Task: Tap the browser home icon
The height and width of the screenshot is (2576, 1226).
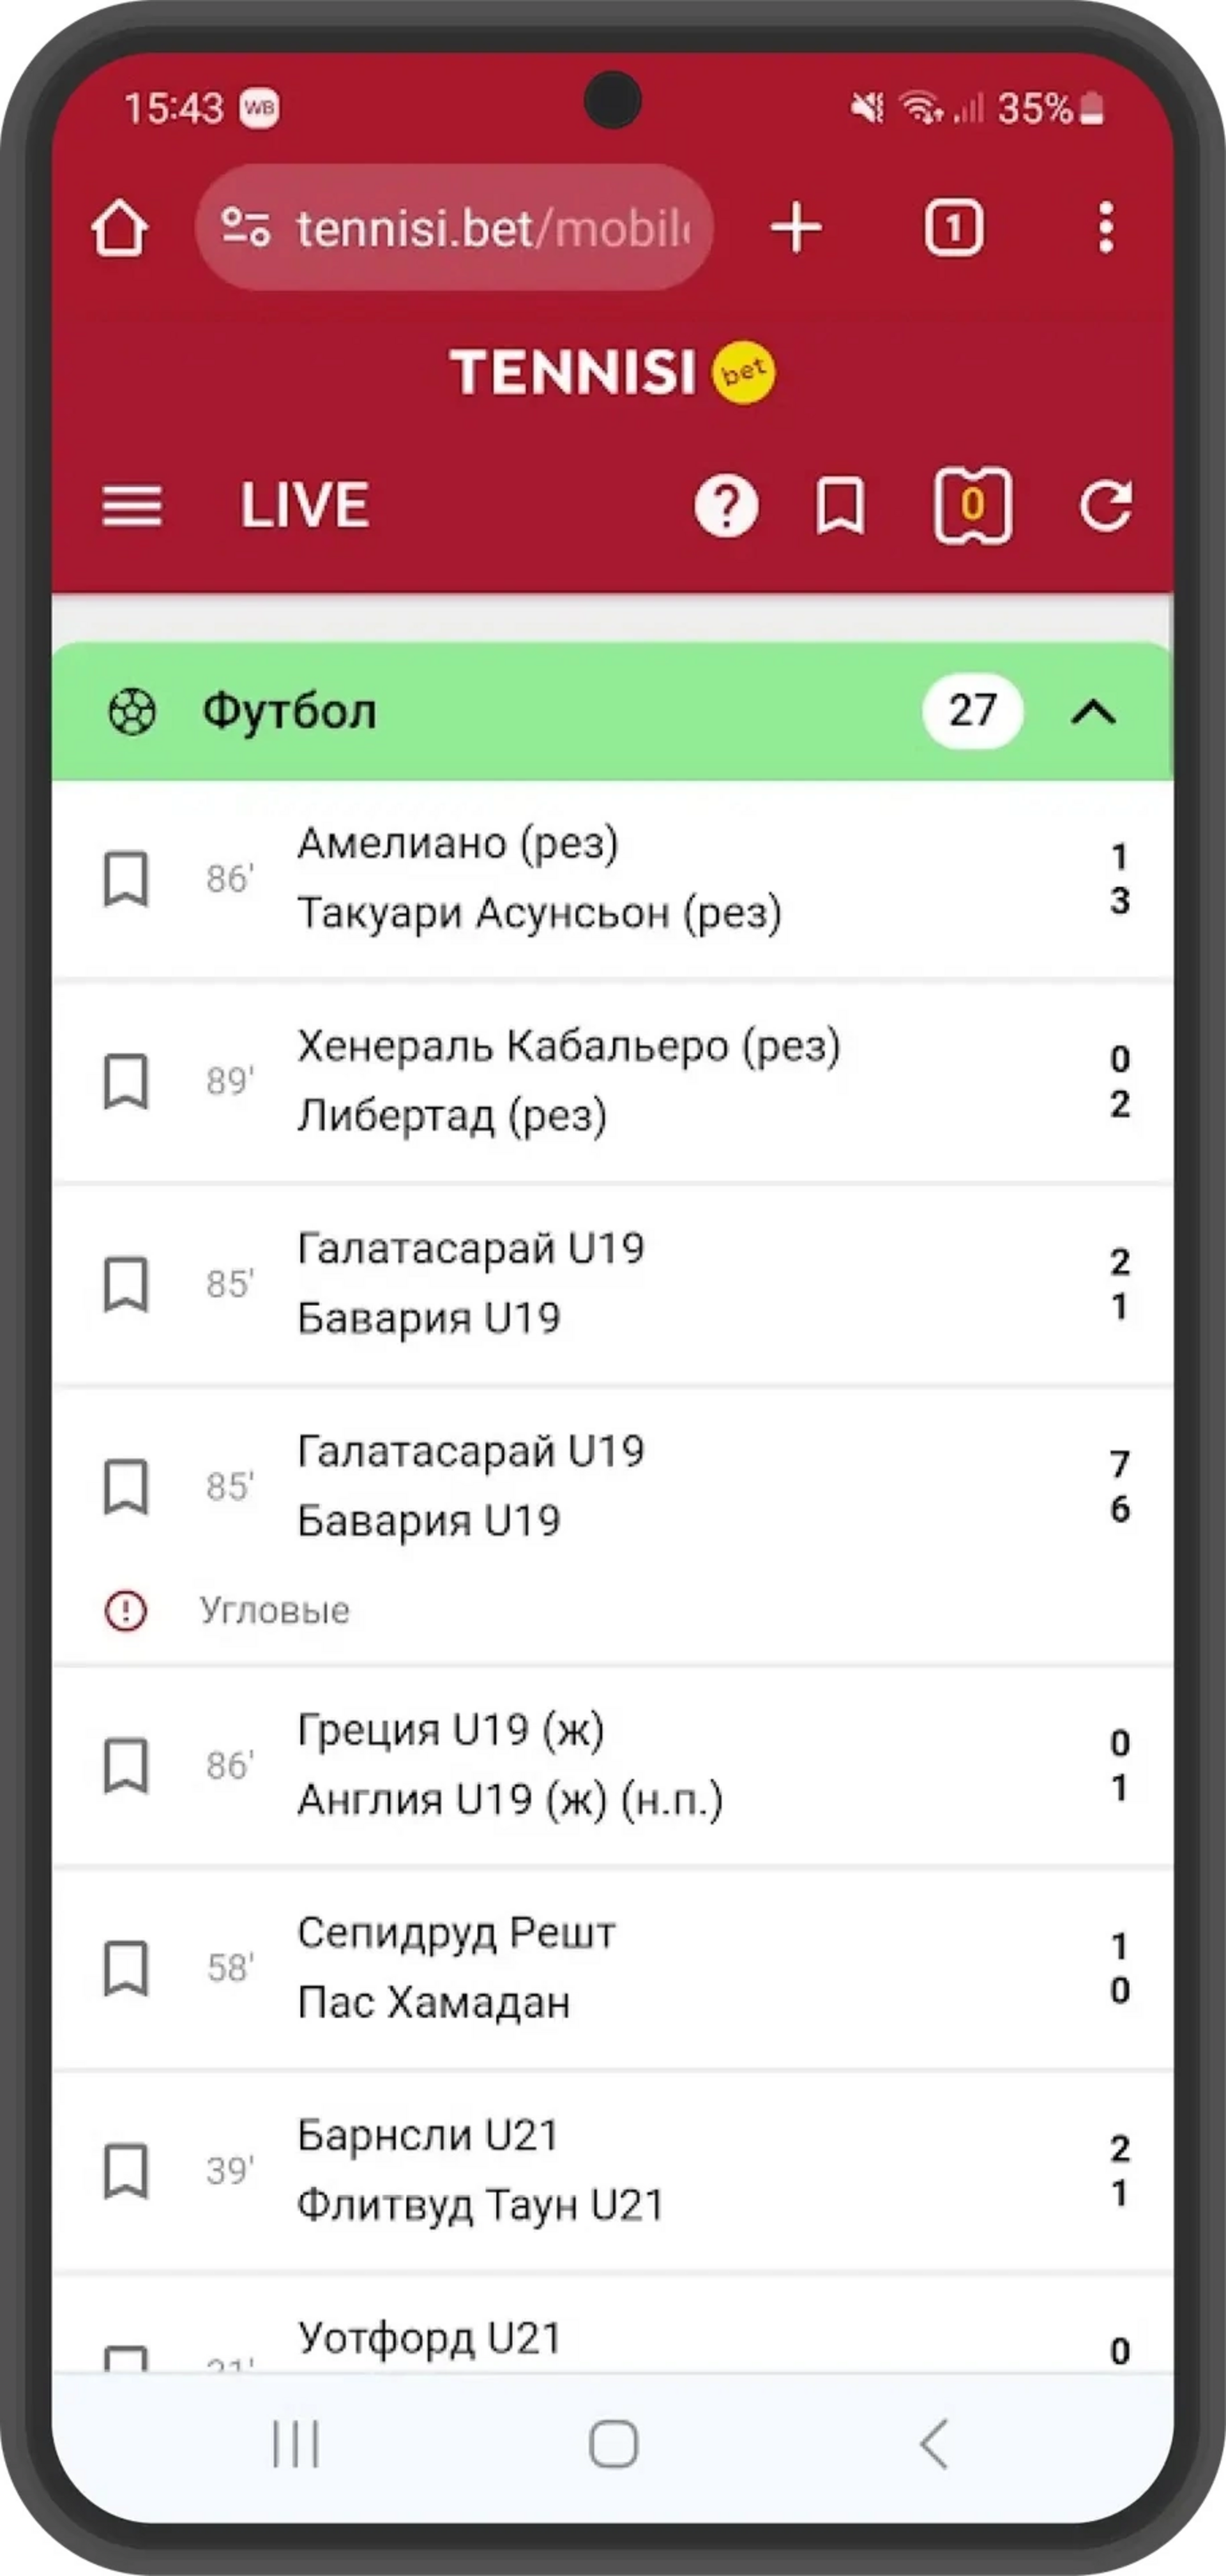Action: click(120, 228)
